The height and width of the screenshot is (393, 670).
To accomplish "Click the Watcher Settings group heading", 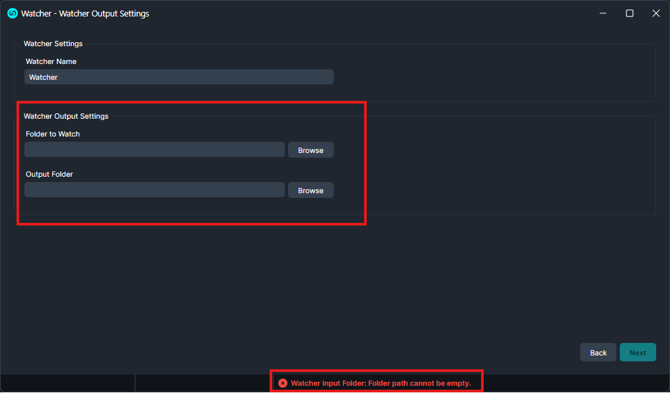I will point(54,44).
